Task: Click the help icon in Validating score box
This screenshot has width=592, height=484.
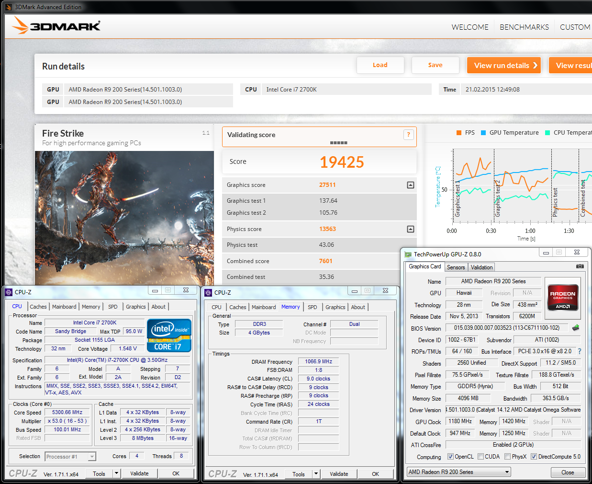Action: pos(408,135)
